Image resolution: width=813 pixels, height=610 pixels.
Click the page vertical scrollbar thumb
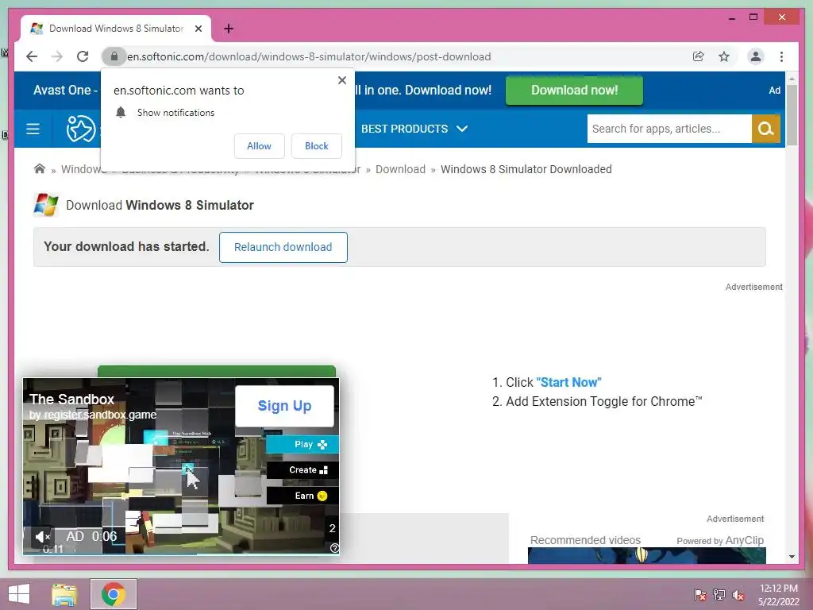pos(792,115)
